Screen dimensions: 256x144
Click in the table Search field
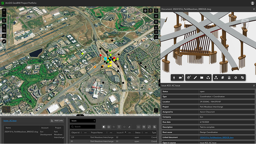[82, 127]
